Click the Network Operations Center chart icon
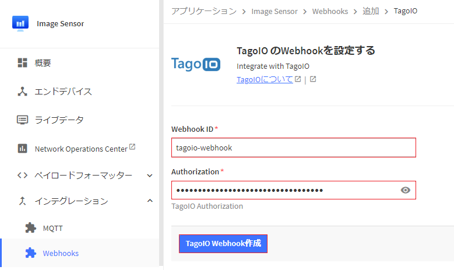Image resolution: width=454 pixels, height=270 pixels. (22, 148)
